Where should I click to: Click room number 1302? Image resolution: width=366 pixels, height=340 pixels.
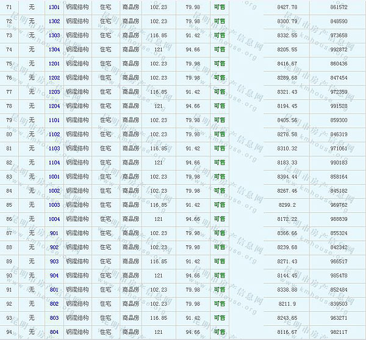coord(54,21)
